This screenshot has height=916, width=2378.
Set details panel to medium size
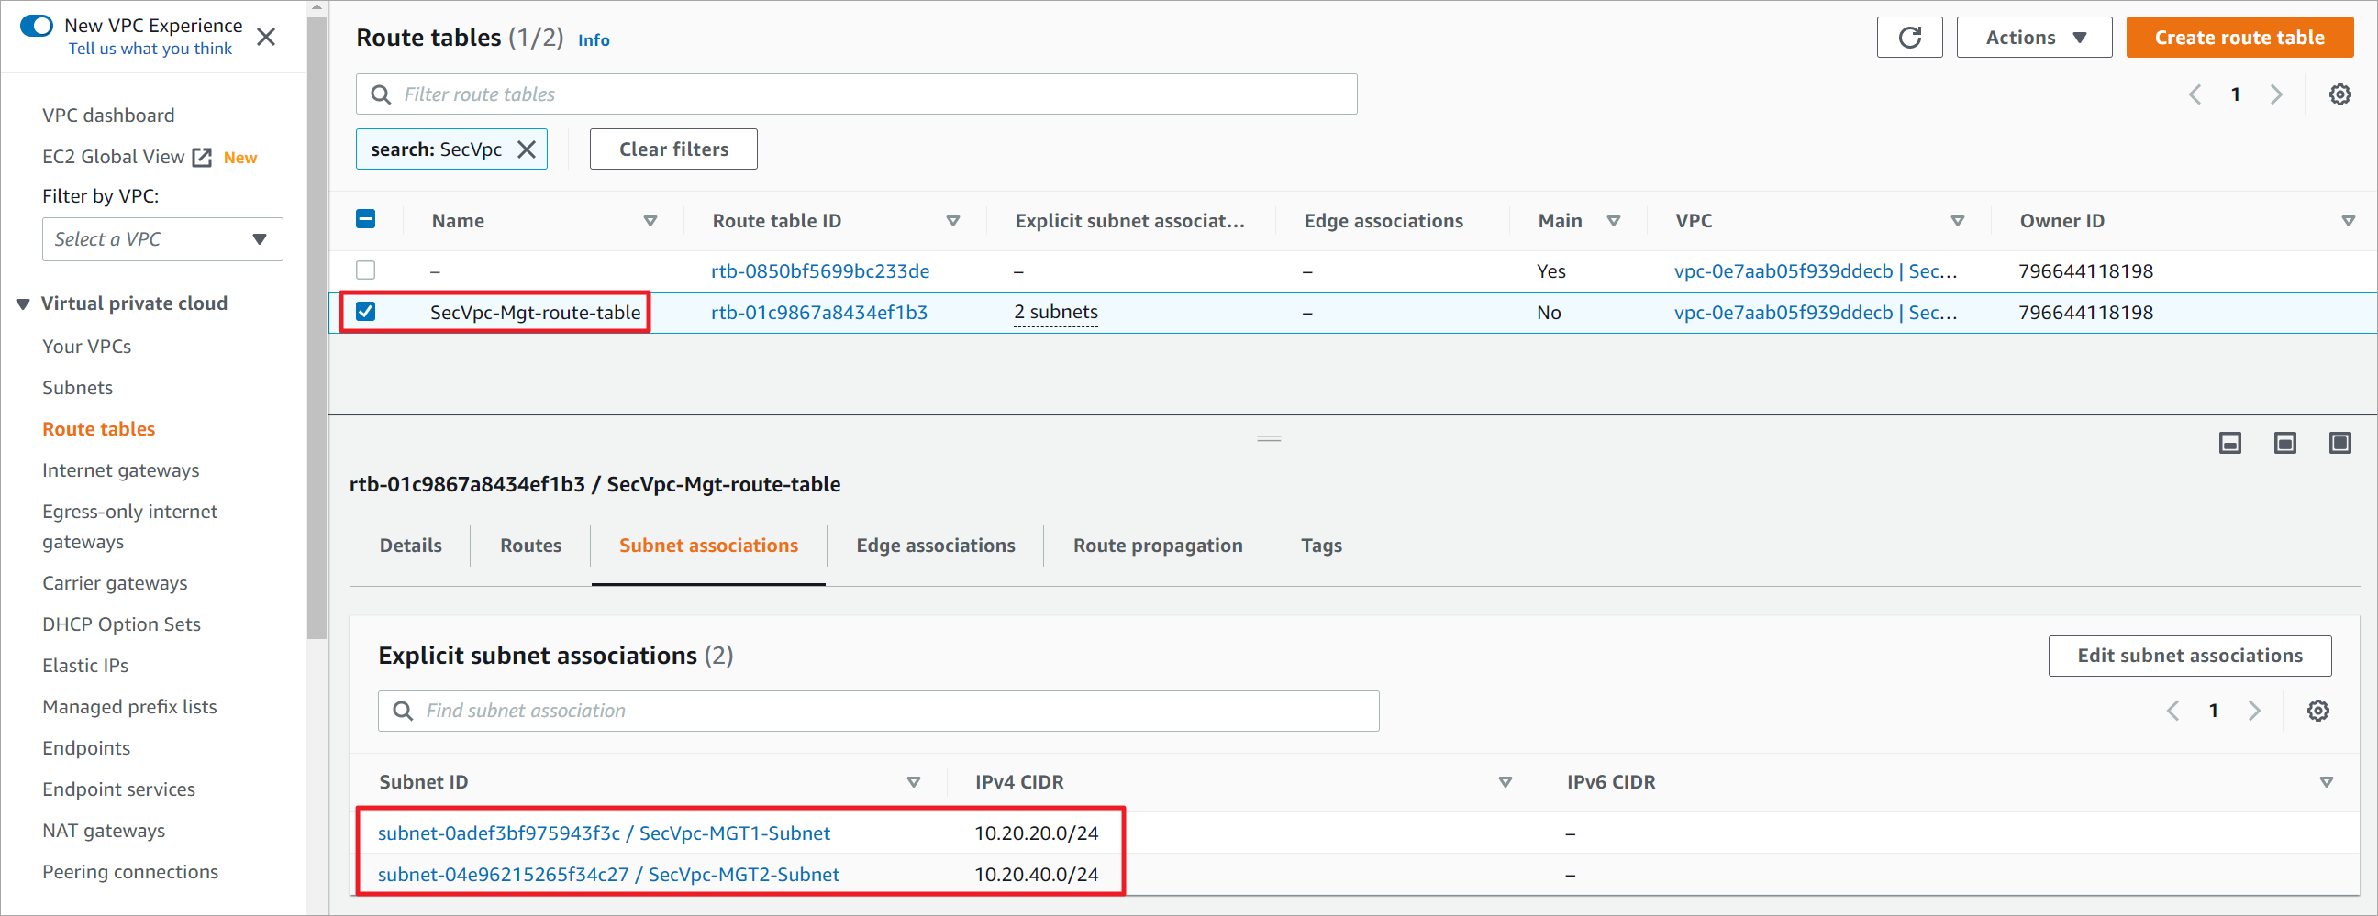coord(2284,444)
